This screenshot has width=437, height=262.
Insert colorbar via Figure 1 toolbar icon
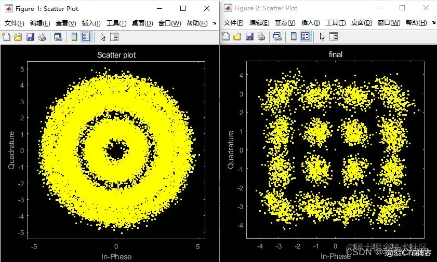coord(74,37)
